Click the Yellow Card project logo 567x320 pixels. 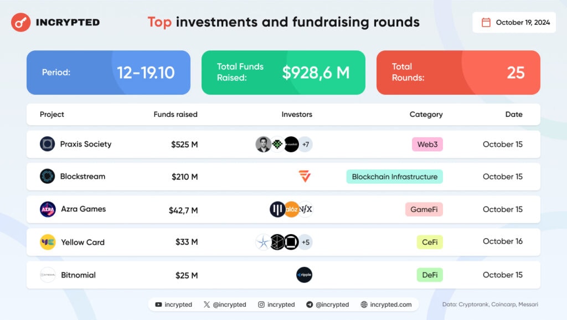point(48,242)
